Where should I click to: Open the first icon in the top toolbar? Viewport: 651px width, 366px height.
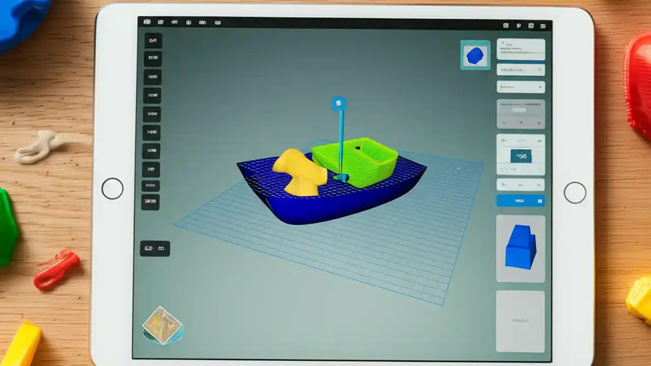(x=147, y=22)
